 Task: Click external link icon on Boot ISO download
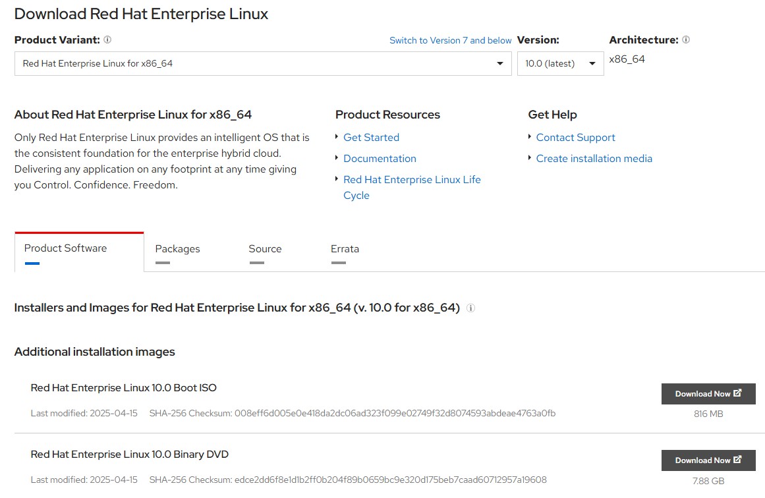tap(738, 393)
